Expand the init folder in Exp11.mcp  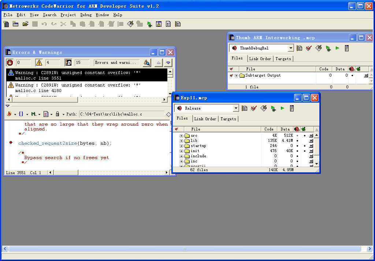pos(182,151)
